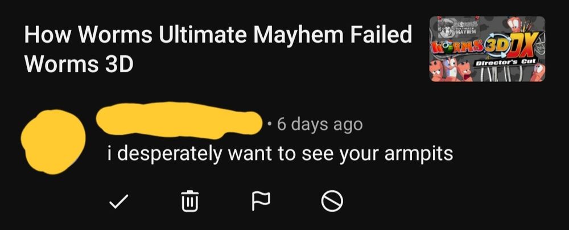Click the screaming open-mouthed worm on the thumbnail

click(465, 72)
